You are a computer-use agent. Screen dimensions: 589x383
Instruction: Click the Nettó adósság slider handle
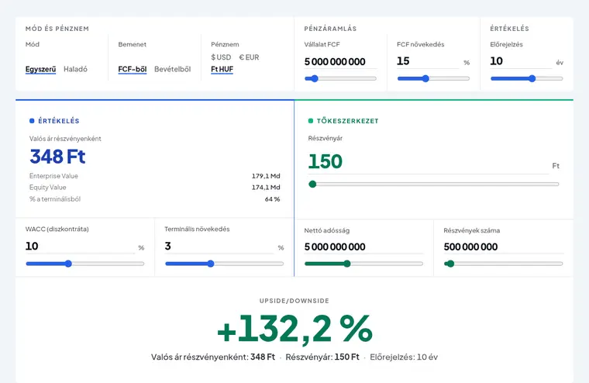point(347,264)
